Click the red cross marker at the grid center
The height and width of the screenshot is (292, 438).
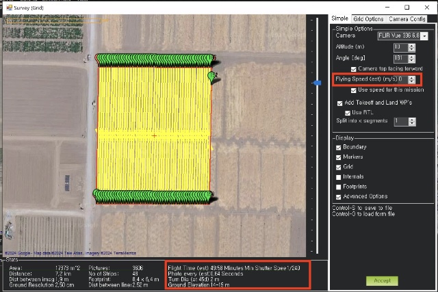154,135
